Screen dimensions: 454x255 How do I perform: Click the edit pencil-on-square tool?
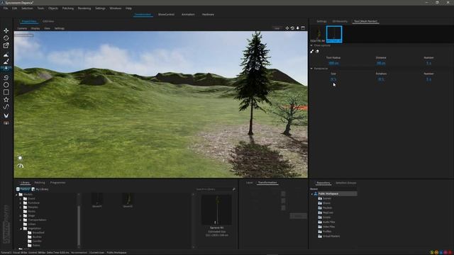tap(6, 45)
